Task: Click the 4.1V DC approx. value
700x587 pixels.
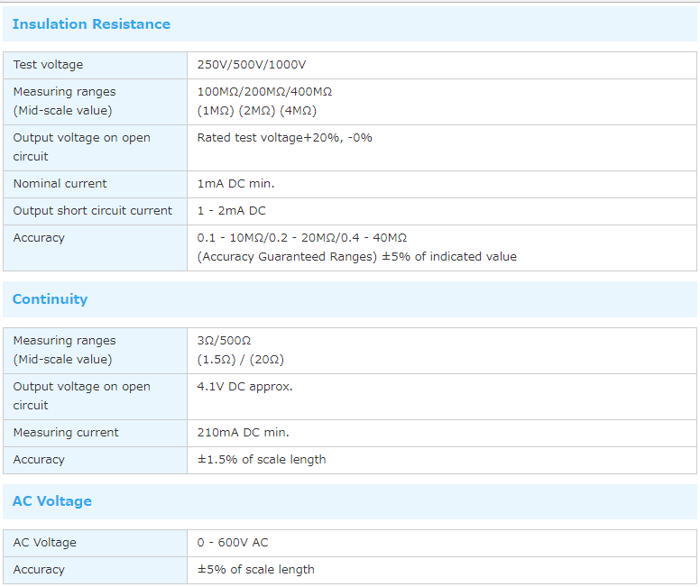Action: click(x=244, y=387)
